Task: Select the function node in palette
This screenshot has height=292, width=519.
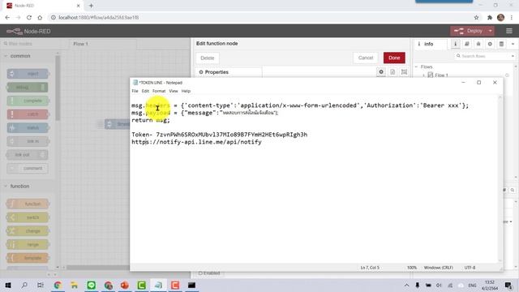Action: click(x=28, y=204)
